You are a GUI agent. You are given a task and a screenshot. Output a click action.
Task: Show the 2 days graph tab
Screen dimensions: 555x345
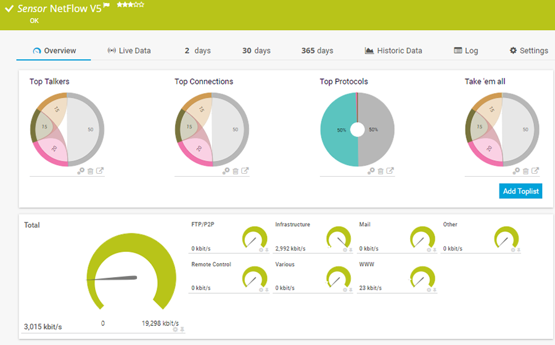pyautogui.click(x=197, y=51)
